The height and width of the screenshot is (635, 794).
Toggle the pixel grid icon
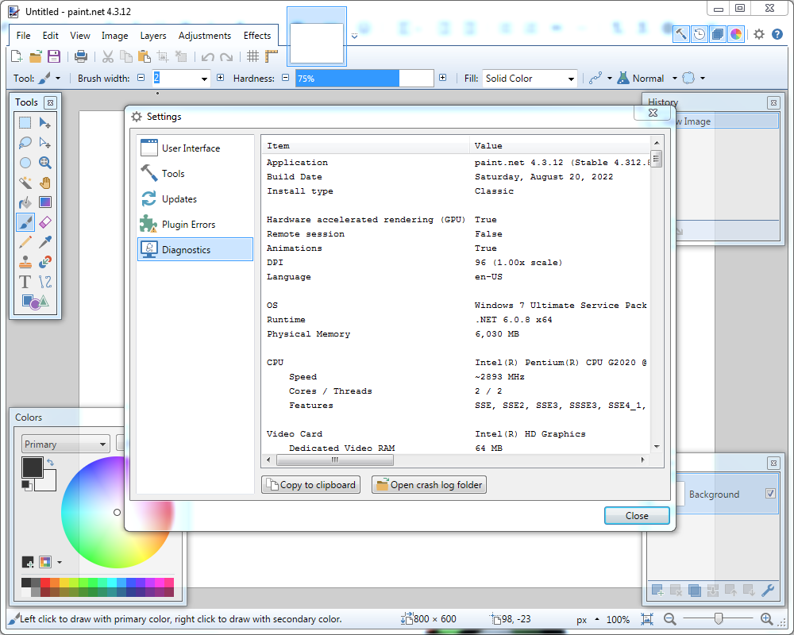[x=252, y=56]
